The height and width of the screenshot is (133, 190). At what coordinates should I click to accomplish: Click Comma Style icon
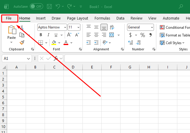tap(150, 35)
